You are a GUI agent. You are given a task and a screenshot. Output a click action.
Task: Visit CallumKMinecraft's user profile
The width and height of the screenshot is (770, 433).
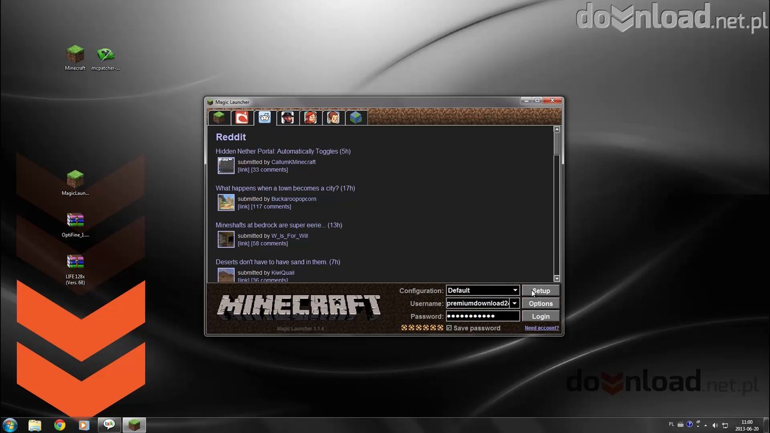[294, 162]
